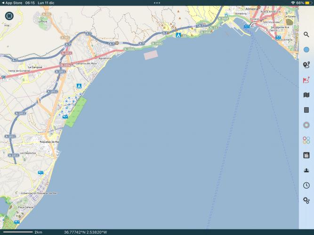The image size is (314, 235).
Task: Tap the concentric rings icon
Action: pos(306,125)
